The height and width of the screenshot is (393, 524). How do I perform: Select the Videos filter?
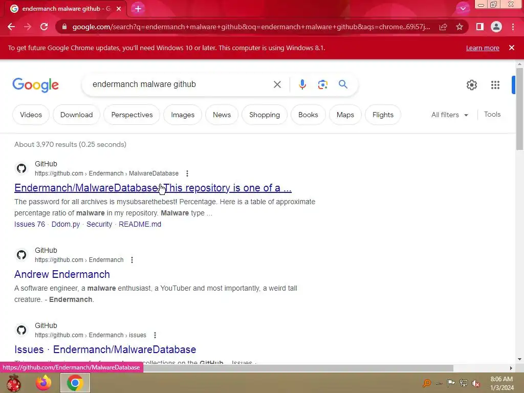click(x=31, y=115)
